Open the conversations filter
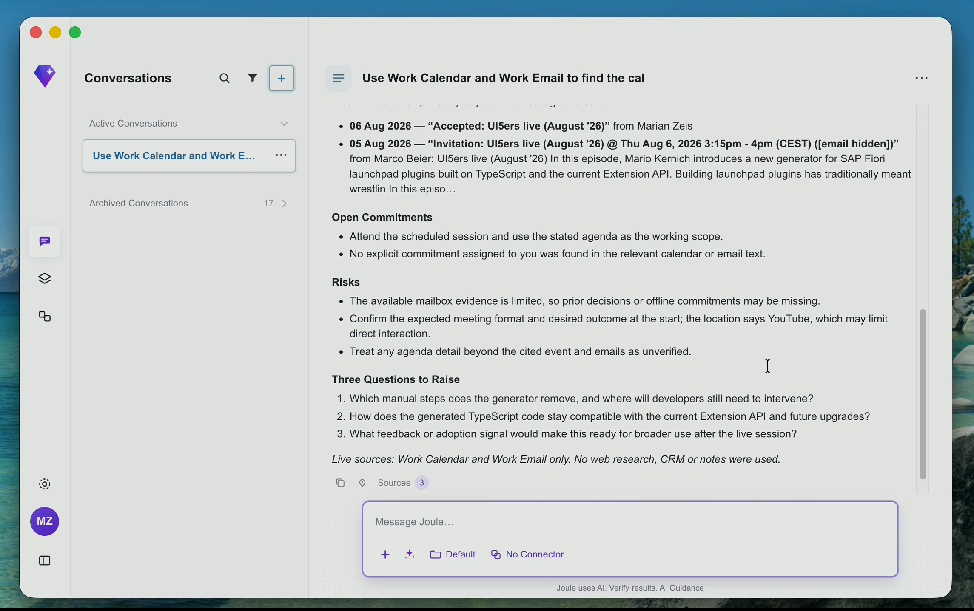This screenshot has height=611, width=974. 253,78
